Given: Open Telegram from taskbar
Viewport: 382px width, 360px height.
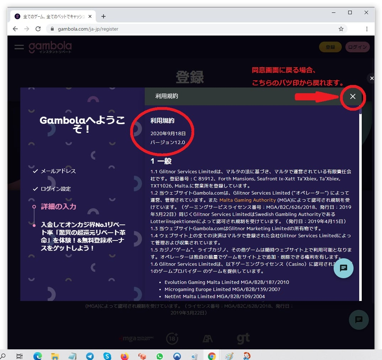Looking at the screenshot, I should [x=90, y=356].
